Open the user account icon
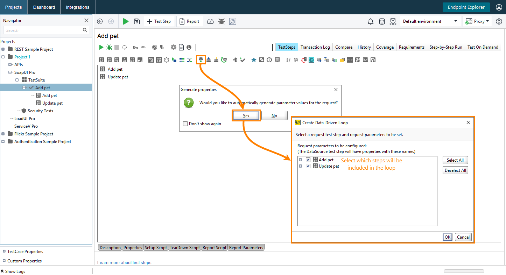Screen dimensions: 506x275 (x=499, y=7)
